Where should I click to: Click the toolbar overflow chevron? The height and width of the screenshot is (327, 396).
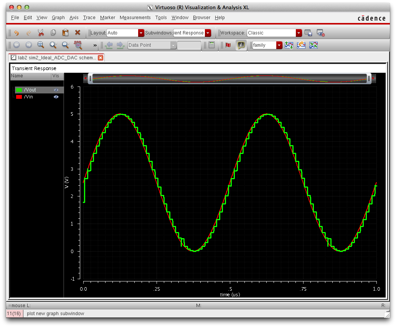click(95, 45)
